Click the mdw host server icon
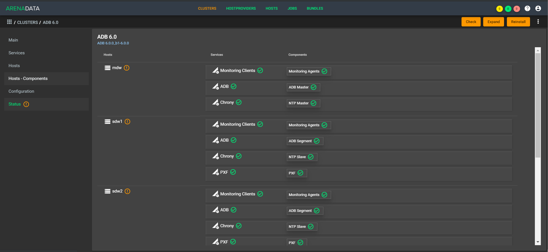Screen dimensions: 548x252 (x=108, y=68)
